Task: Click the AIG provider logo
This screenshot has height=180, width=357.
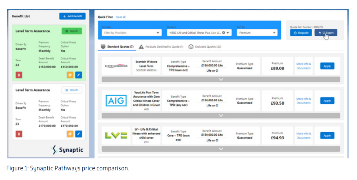Action: coord(116,100)
